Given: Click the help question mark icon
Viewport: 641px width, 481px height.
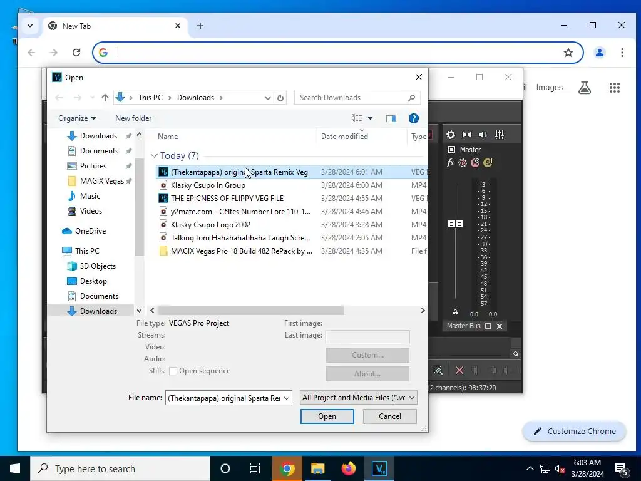Looking at the screenshot, I should [413, 118].
